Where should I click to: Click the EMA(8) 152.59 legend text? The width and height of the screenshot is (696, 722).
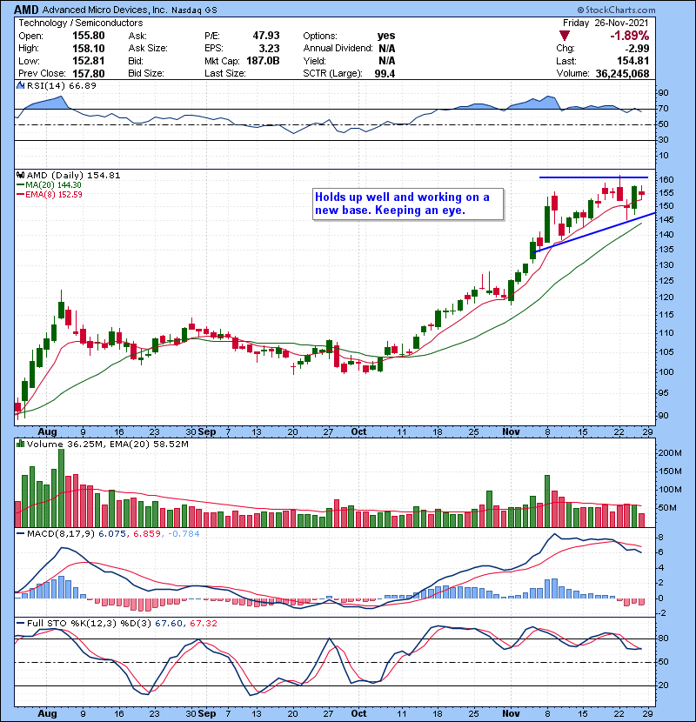(x=54, y=195)
